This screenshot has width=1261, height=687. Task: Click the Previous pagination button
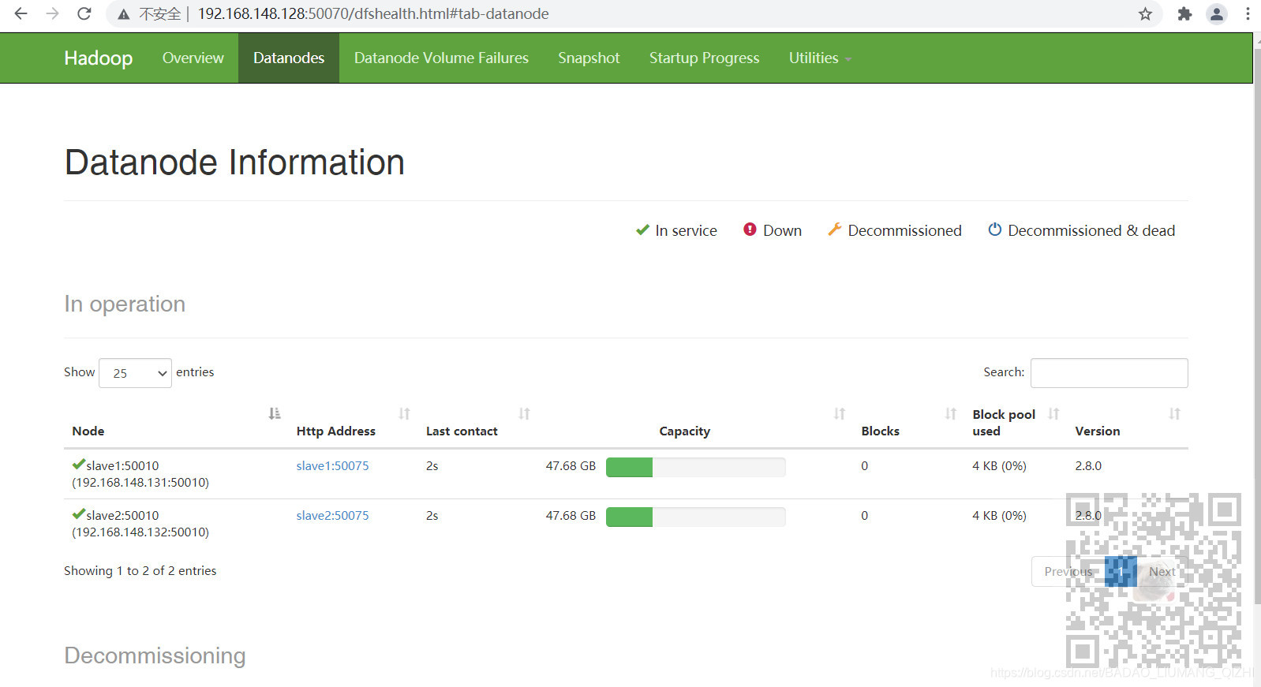[1068, 571]
